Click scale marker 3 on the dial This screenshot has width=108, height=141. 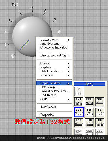tap(9, 20)
